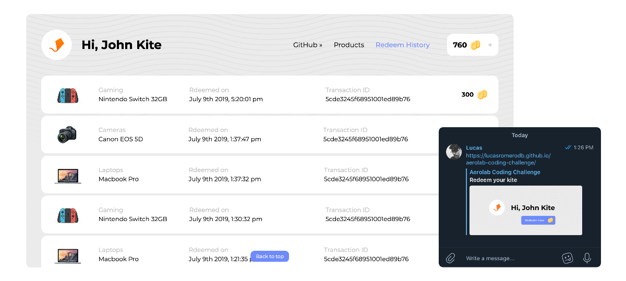Click the 'Cameras' category label
Screen dimensions: 626x281
(x=112, y=130)
